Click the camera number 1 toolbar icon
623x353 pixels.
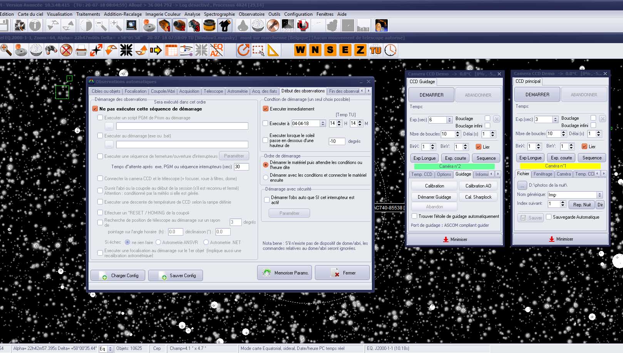point(164,26)
